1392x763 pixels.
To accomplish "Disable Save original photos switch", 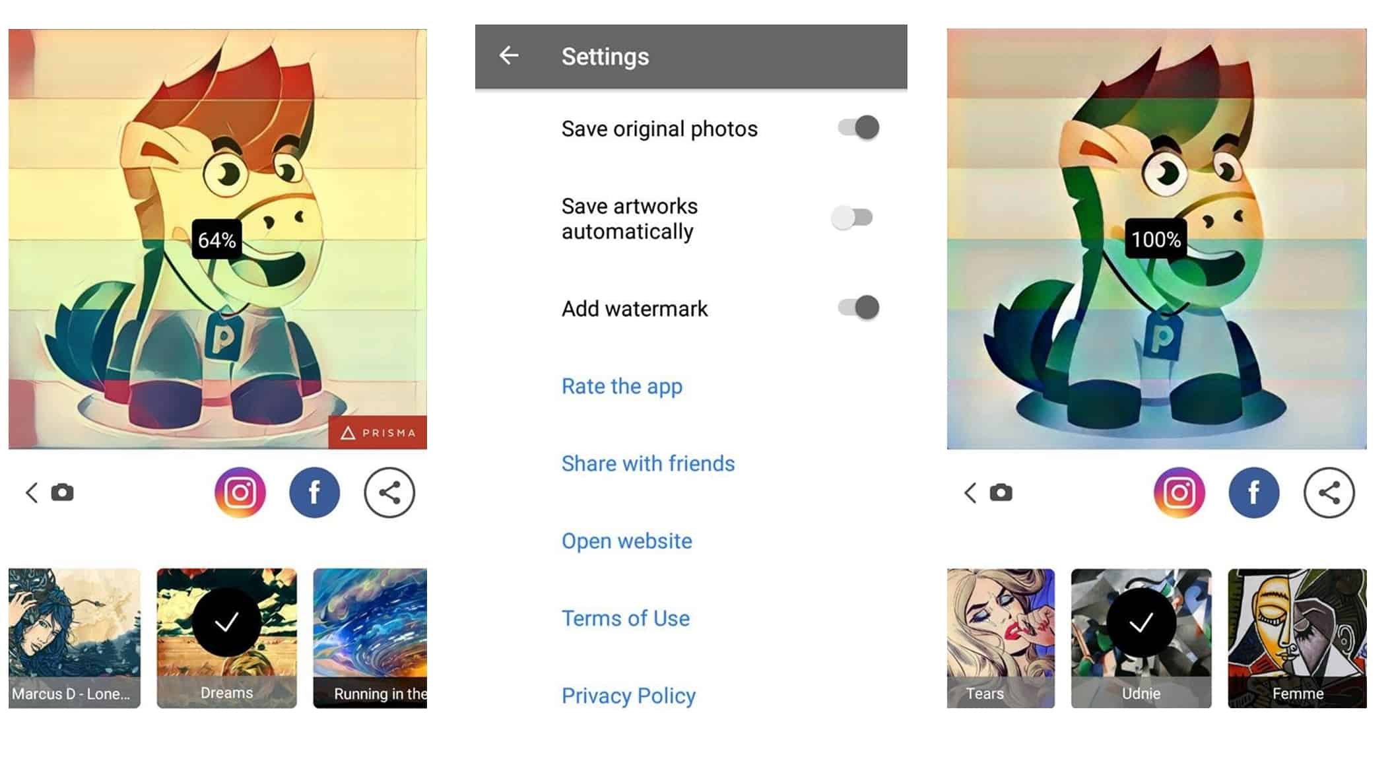I will (859, 127).
